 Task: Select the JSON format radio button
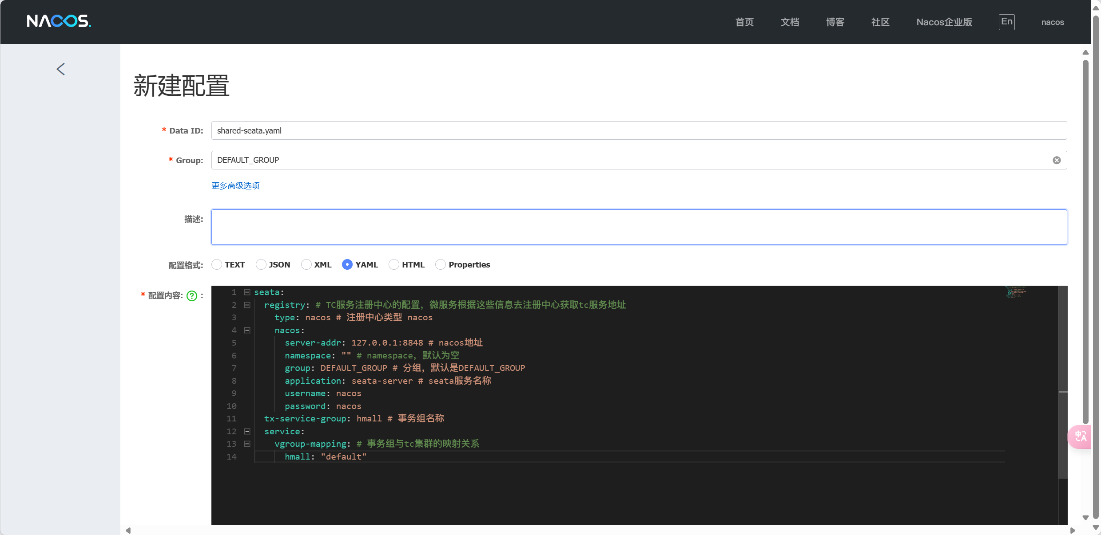tap(261, 265)
